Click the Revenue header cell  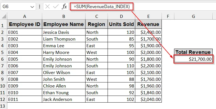[148, 24]
